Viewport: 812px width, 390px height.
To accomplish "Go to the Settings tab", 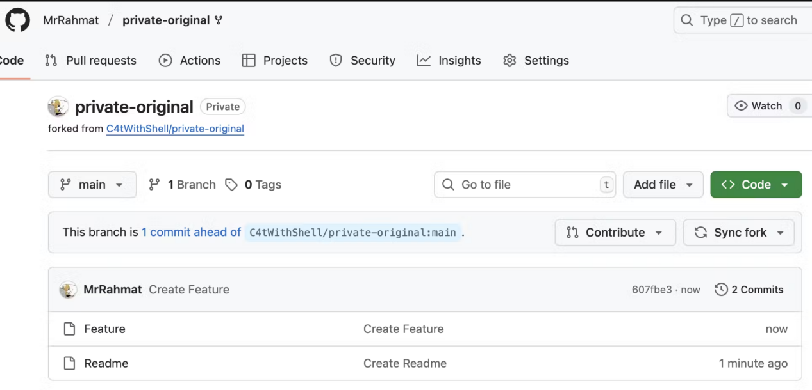I will [536, 61].
